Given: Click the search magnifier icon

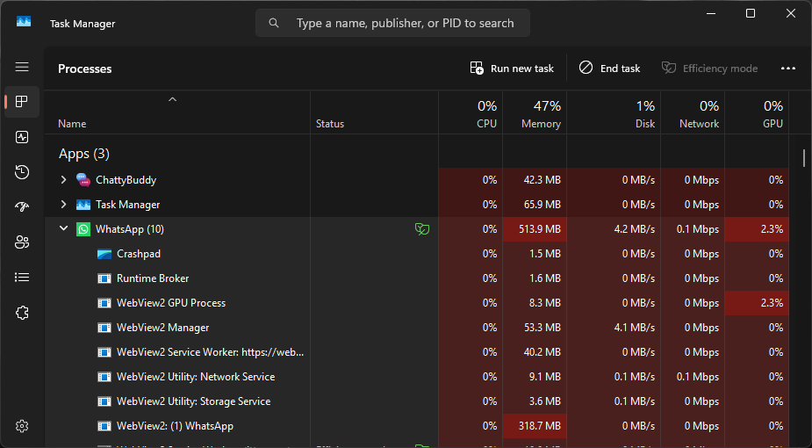Looking at the screenshot, I should click(274, 23).
